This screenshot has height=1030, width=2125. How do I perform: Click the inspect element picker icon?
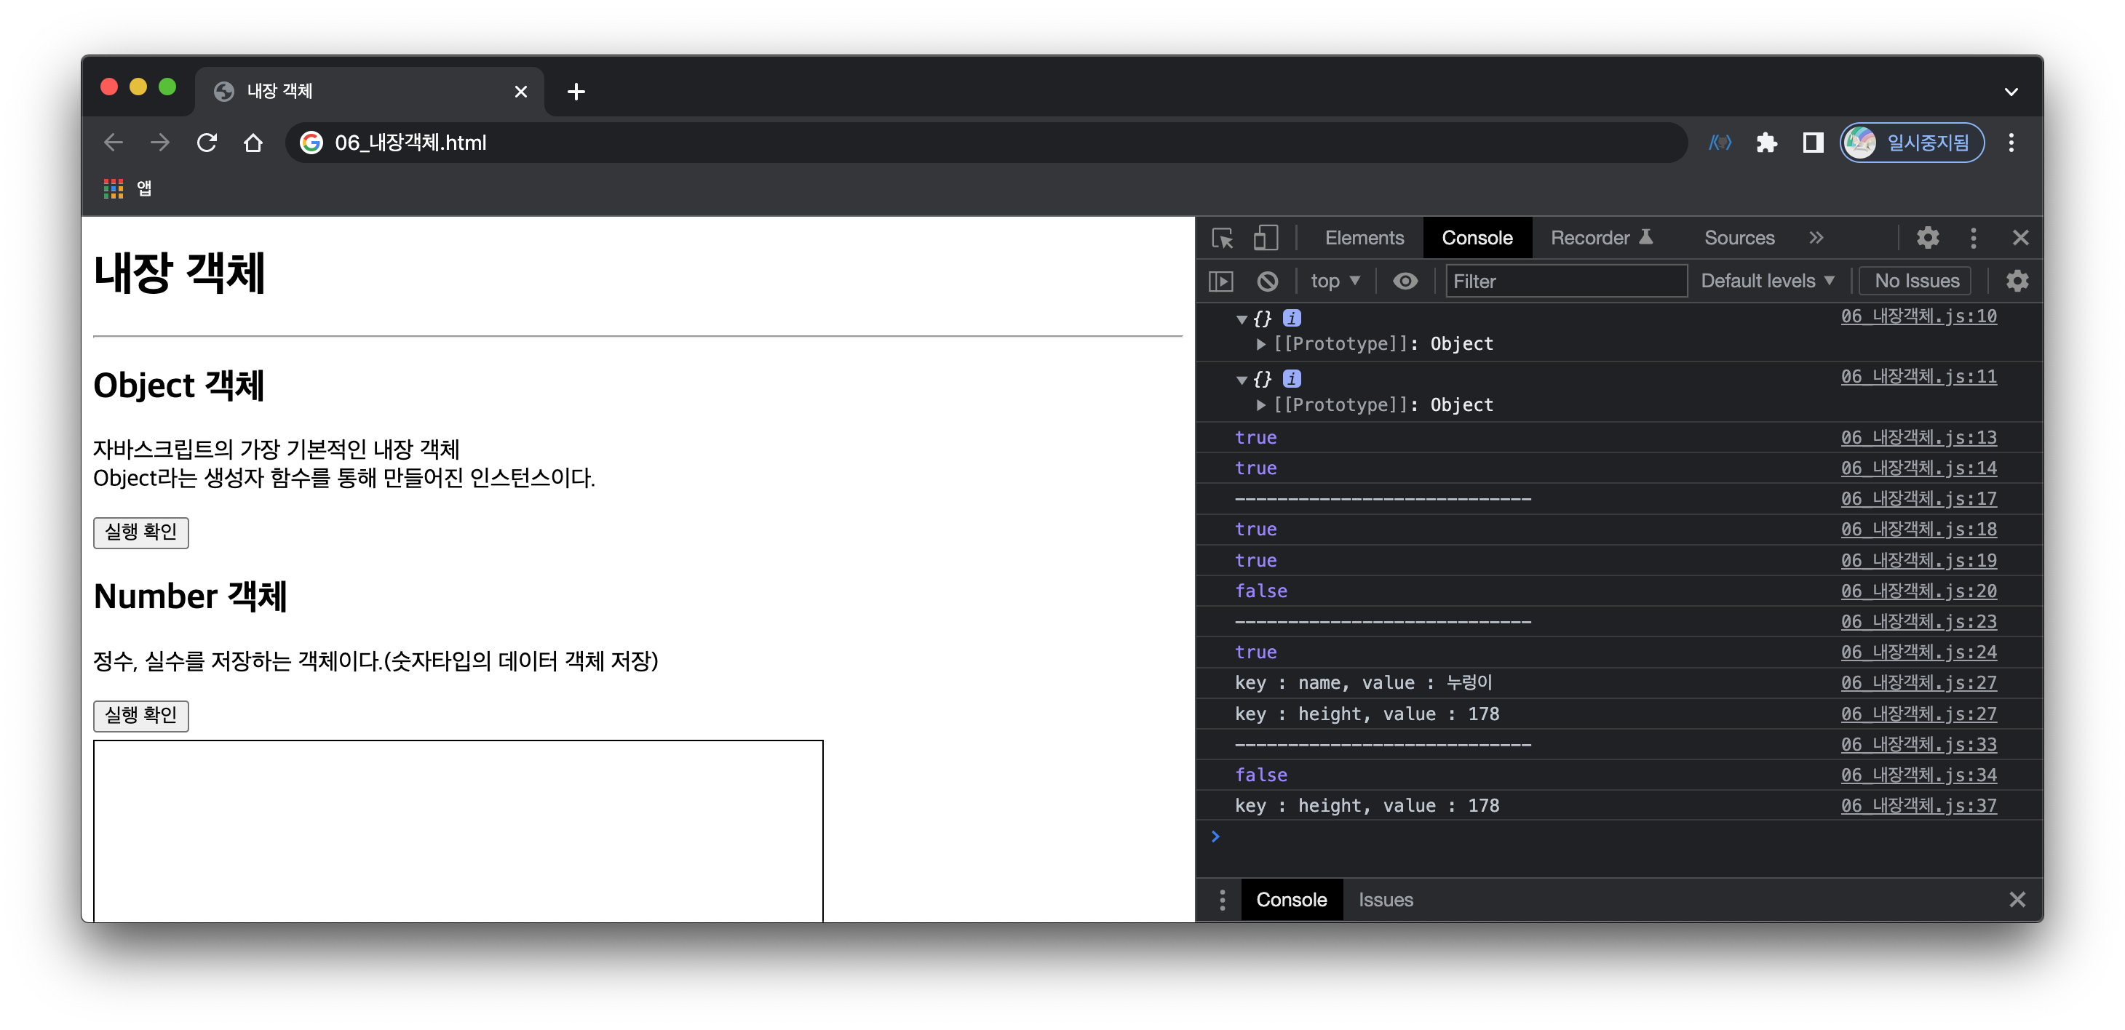click(x=1222, y=239)
